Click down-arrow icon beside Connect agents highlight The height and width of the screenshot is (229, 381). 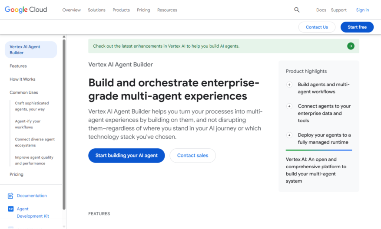pos(289,106)
